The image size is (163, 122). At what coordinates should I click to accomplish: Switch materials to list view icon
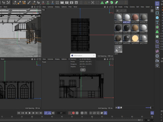pos(116,108)
